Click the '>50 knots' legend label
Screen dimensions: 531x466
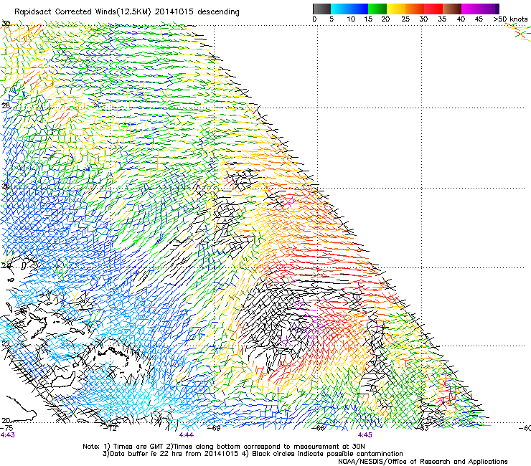coord(510,19)
